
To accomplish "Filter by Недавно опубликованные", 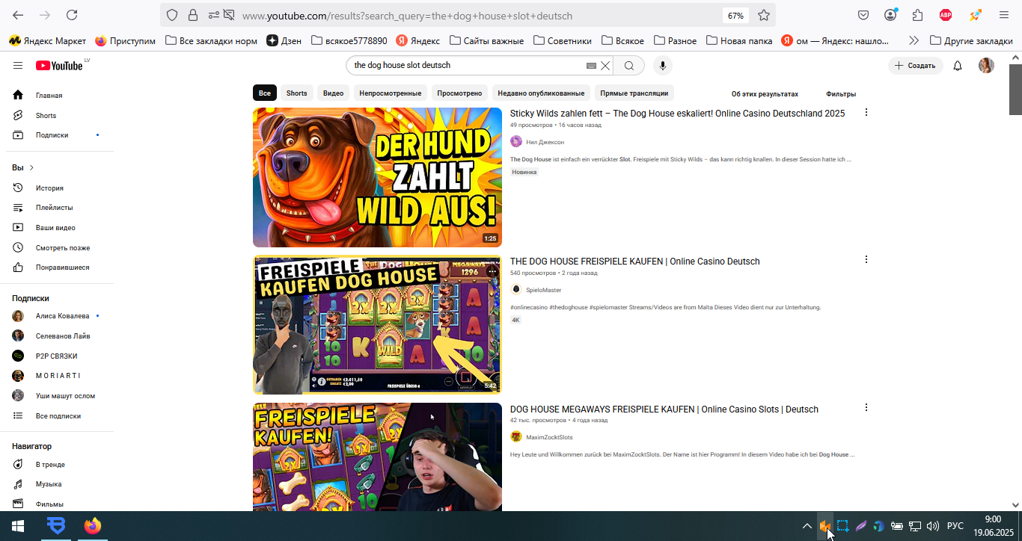I will click(x=541, y=93).
